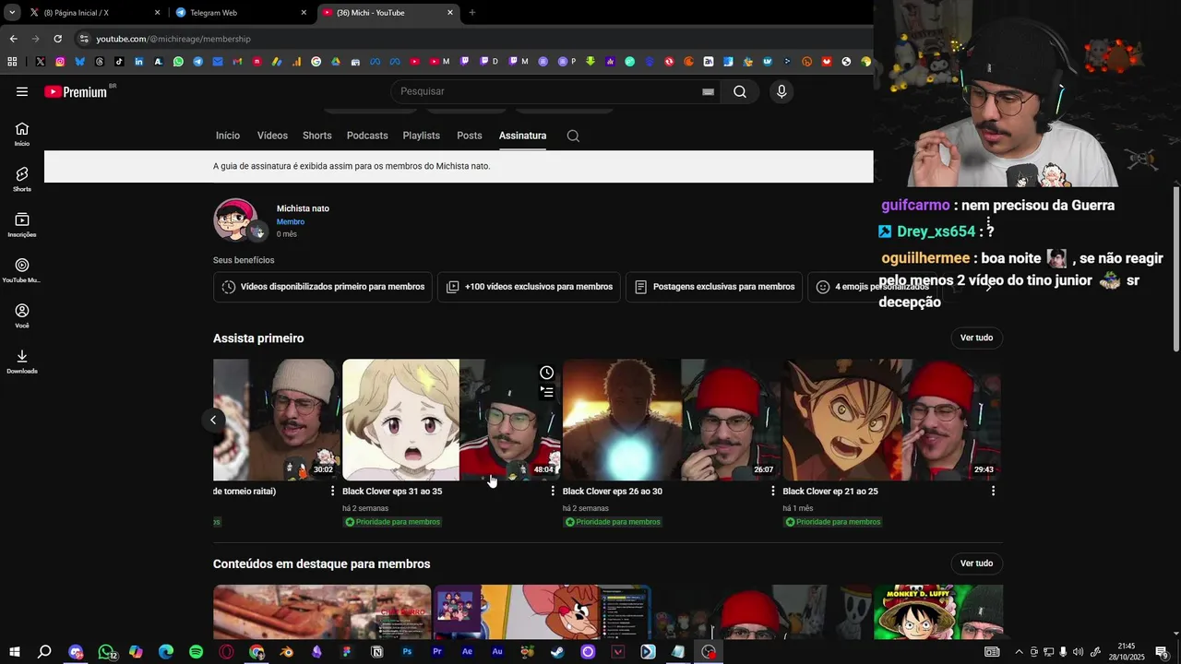Open the YouTube hamburger guide menu
Screen dimensions: 1181x664
click(x=22, y=91)
